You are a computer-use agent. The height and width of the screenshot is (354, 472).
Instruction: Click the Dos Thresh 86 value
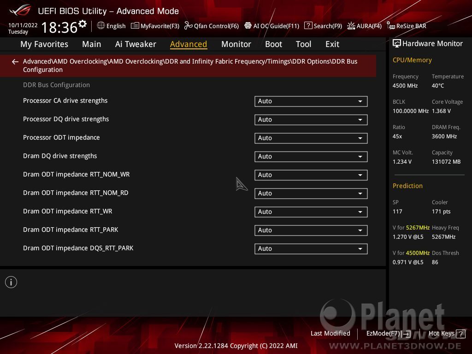[x=435, y=262]
